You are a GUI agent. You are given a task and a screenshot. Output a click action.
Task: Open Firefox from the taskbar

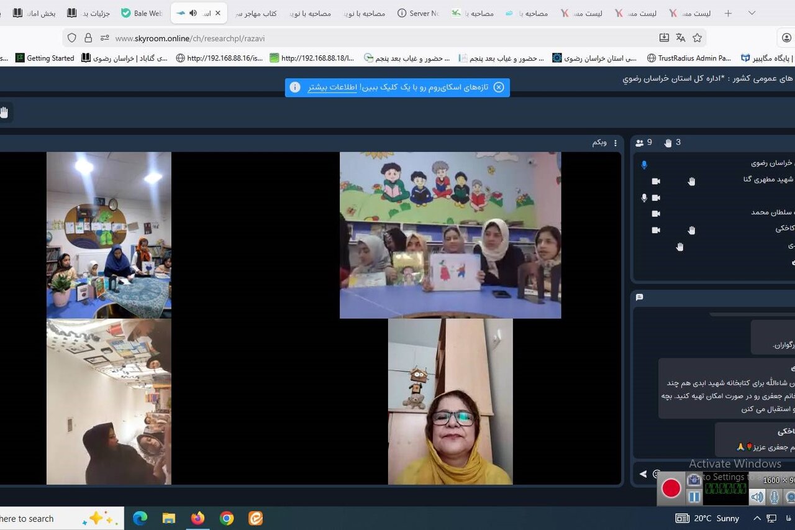pos(198,518)
